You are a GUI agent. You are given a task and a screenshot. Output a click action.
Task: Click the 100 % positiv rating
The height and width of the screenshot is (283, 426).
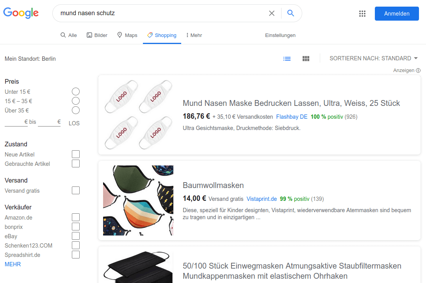pos(327,117)
